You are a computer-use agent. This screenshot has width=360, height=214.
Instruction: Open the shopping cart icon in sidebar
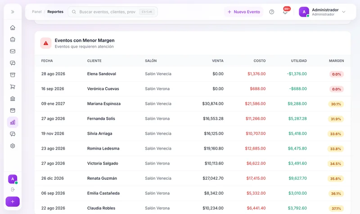(x=13, y=87)
